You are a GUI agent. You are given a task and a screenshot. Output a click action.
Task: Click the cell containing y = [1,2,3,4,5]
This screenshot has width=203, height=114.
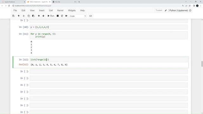(108, 27)
